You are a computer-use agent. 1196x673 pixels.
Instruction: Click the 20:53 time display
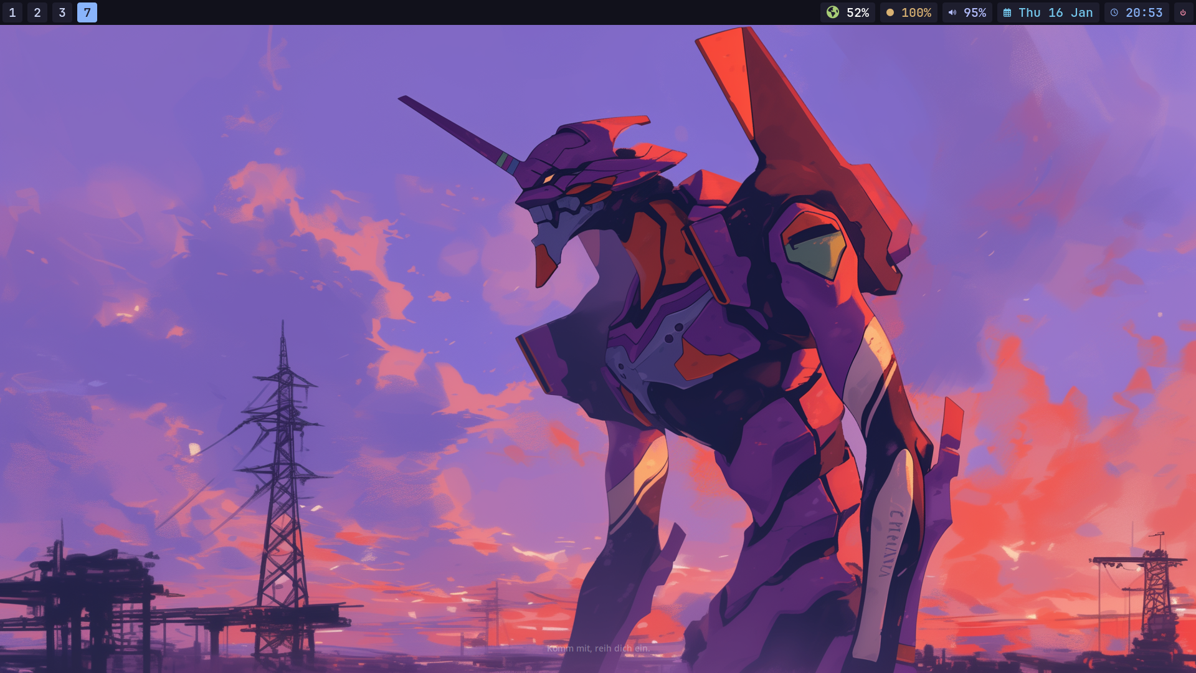click(x=1144, y=12)
